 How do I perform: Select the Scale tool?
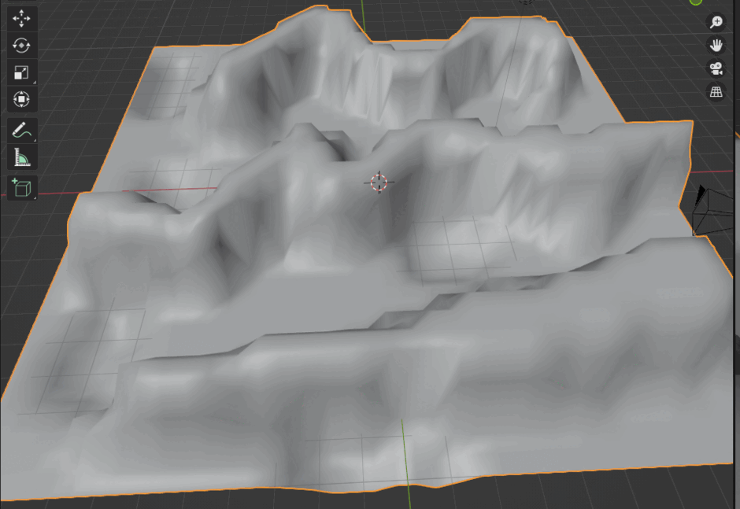[x=22, y=72]
